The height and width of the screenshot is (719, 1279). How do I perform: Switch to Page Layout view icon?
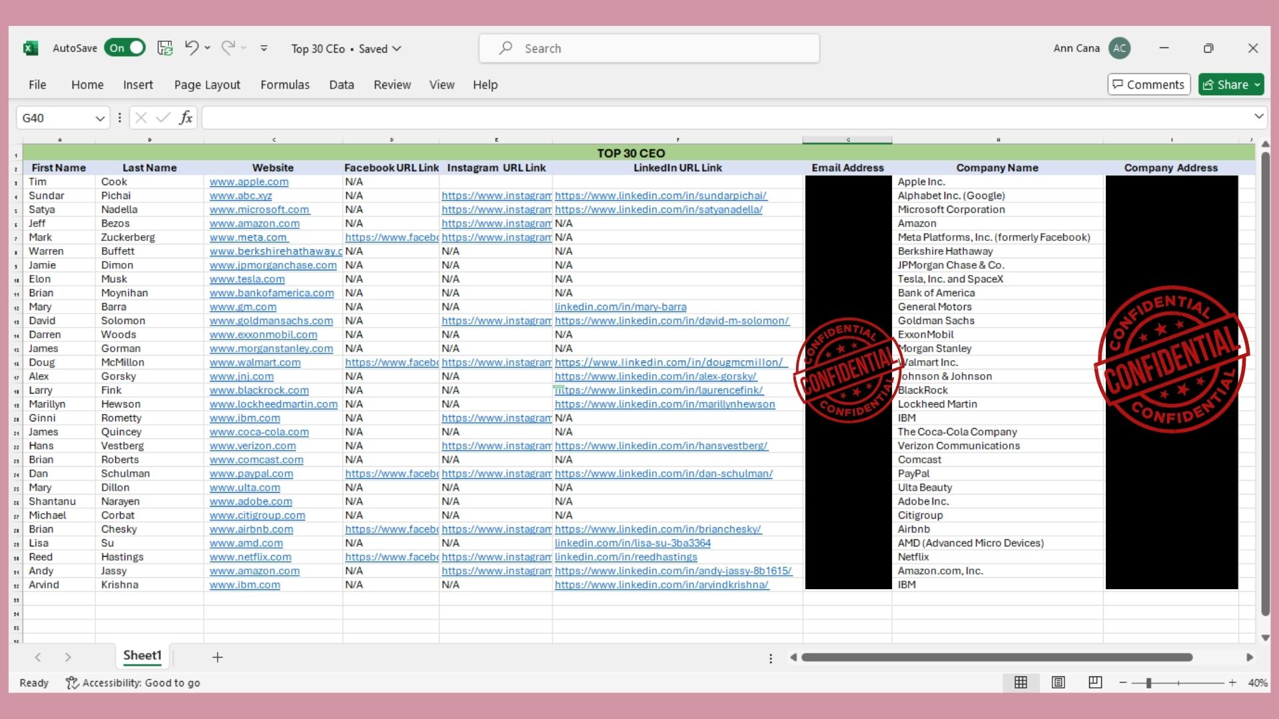pyautogui.click(x=1058, y=682)
